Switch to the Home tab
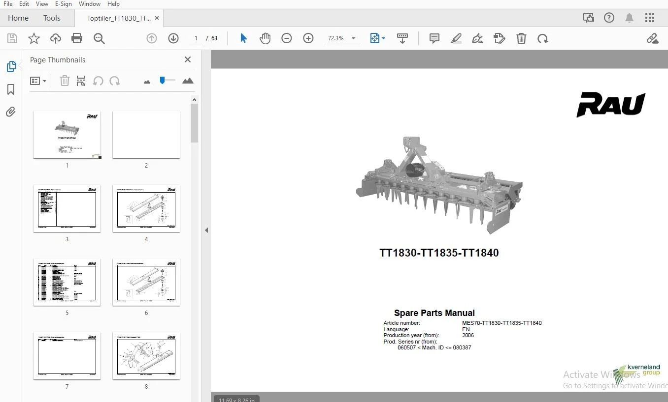Screen dimensions: 668x402 click(18, 18)
